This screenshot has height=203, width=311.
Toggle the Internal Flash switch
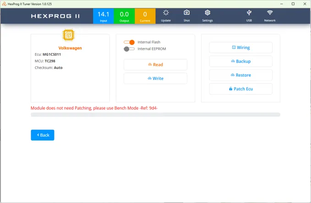point(129,42)
